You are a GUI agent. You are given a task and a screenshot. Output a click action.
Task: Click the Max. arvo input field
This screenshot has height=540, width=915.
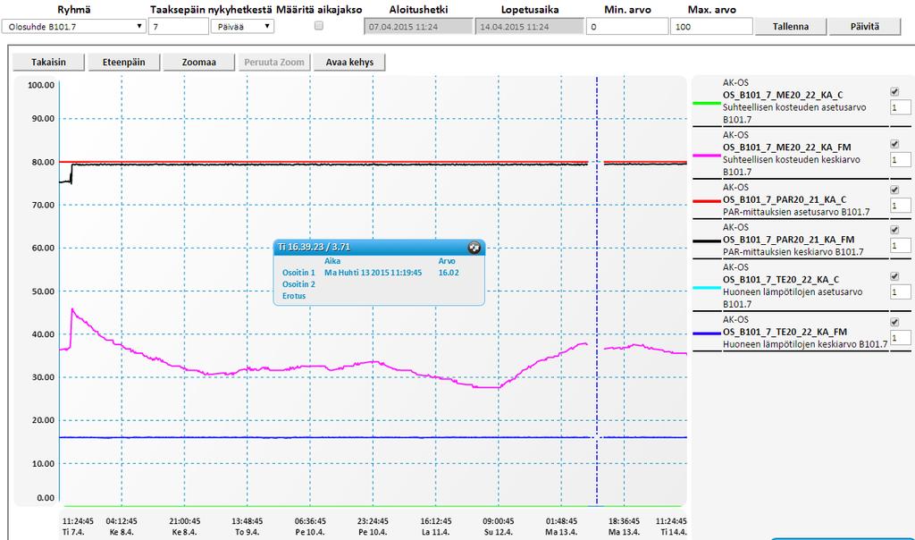pyautogui.click(x=711, y=26)
